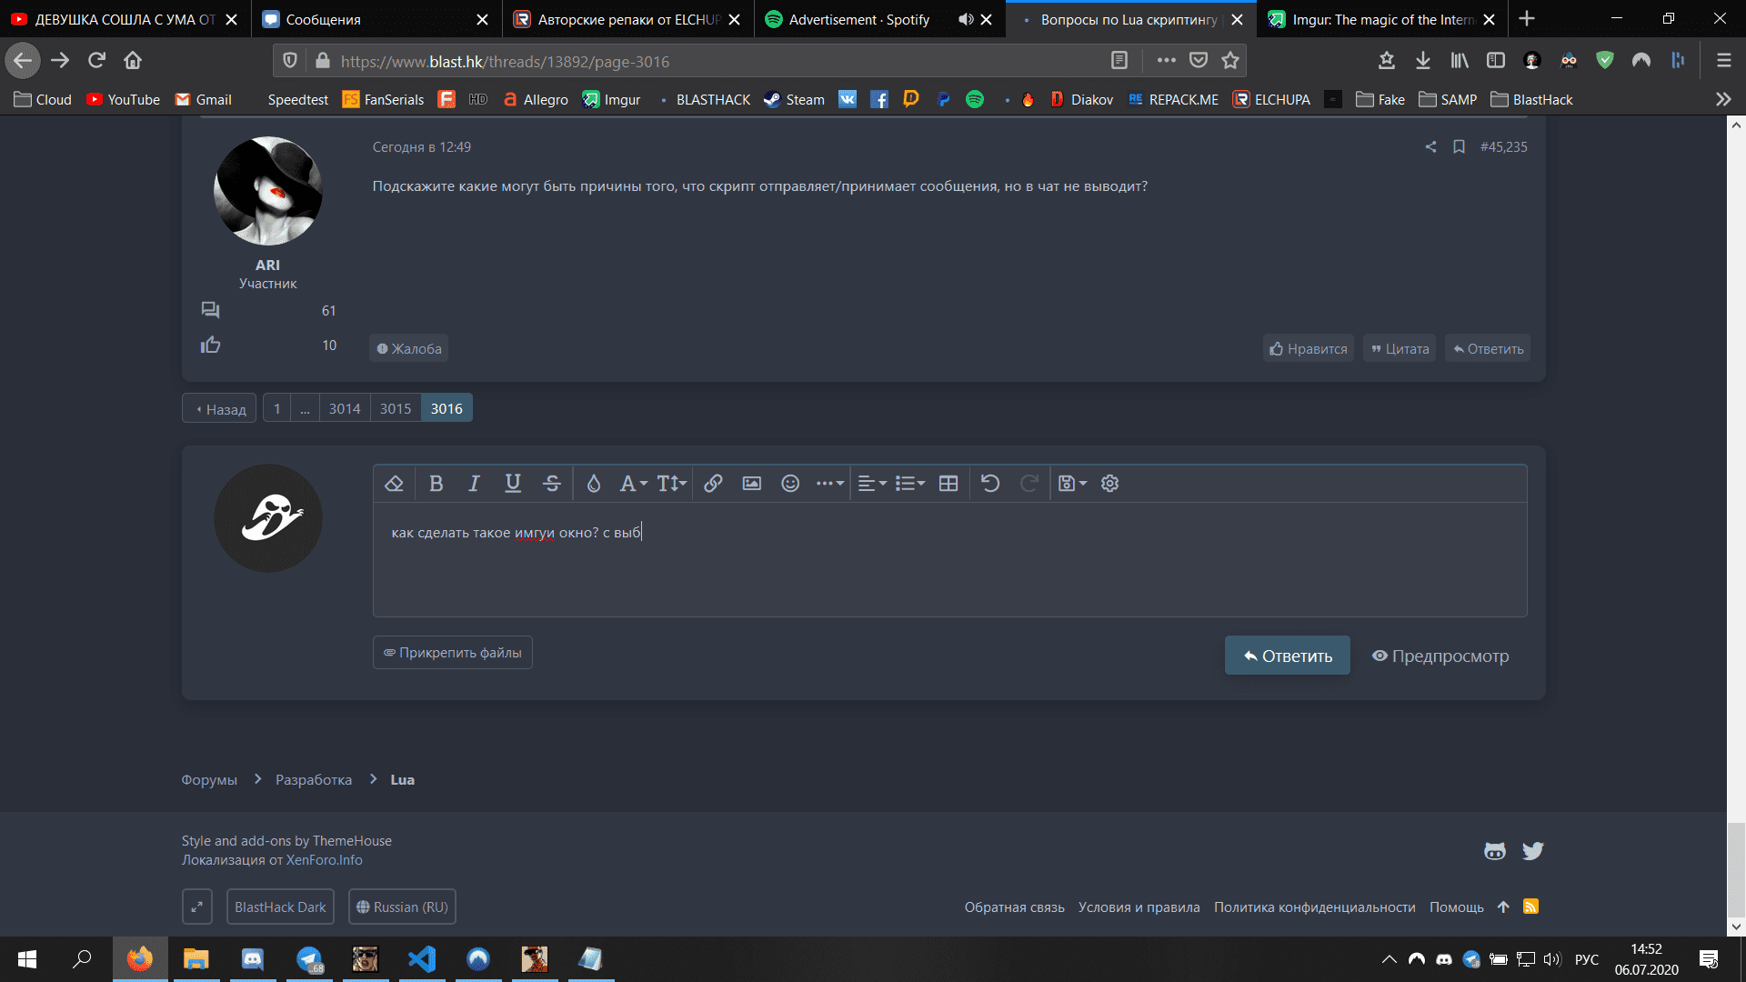Toggle BB code mode with gear icon
Viewport: 1746px width, 982px height.
coord(1109,484)
